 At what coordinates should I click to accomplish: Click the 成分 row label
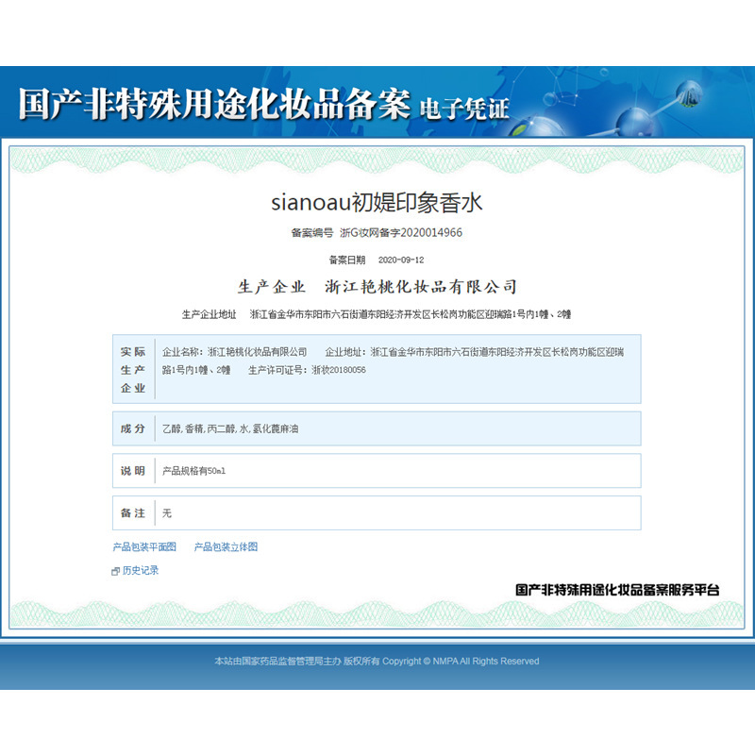point(133,428)
